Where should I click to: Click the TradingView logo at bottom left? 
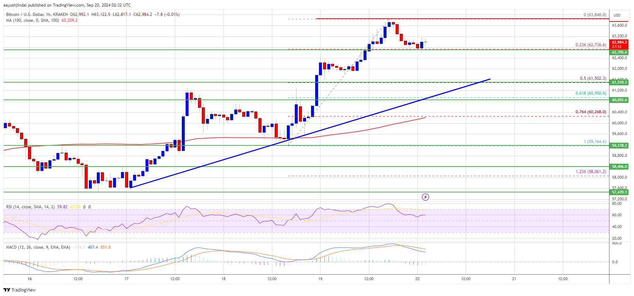pos(20,290)
